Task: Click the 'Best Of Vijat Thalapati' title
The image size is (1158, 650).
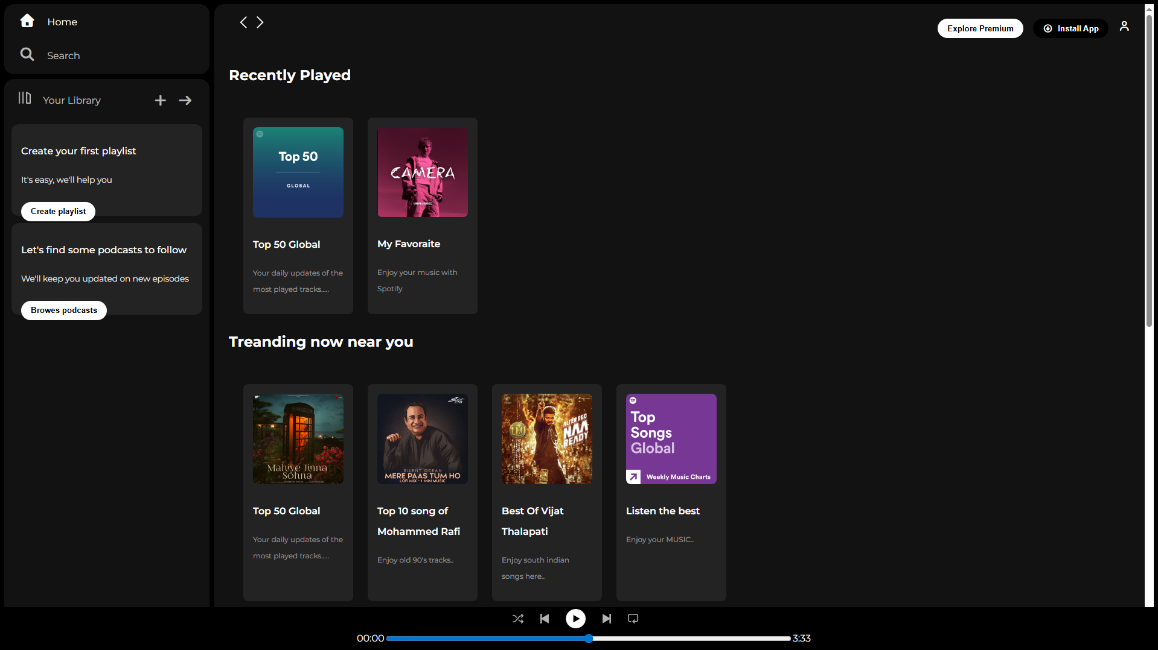Action: coord(533,521)
